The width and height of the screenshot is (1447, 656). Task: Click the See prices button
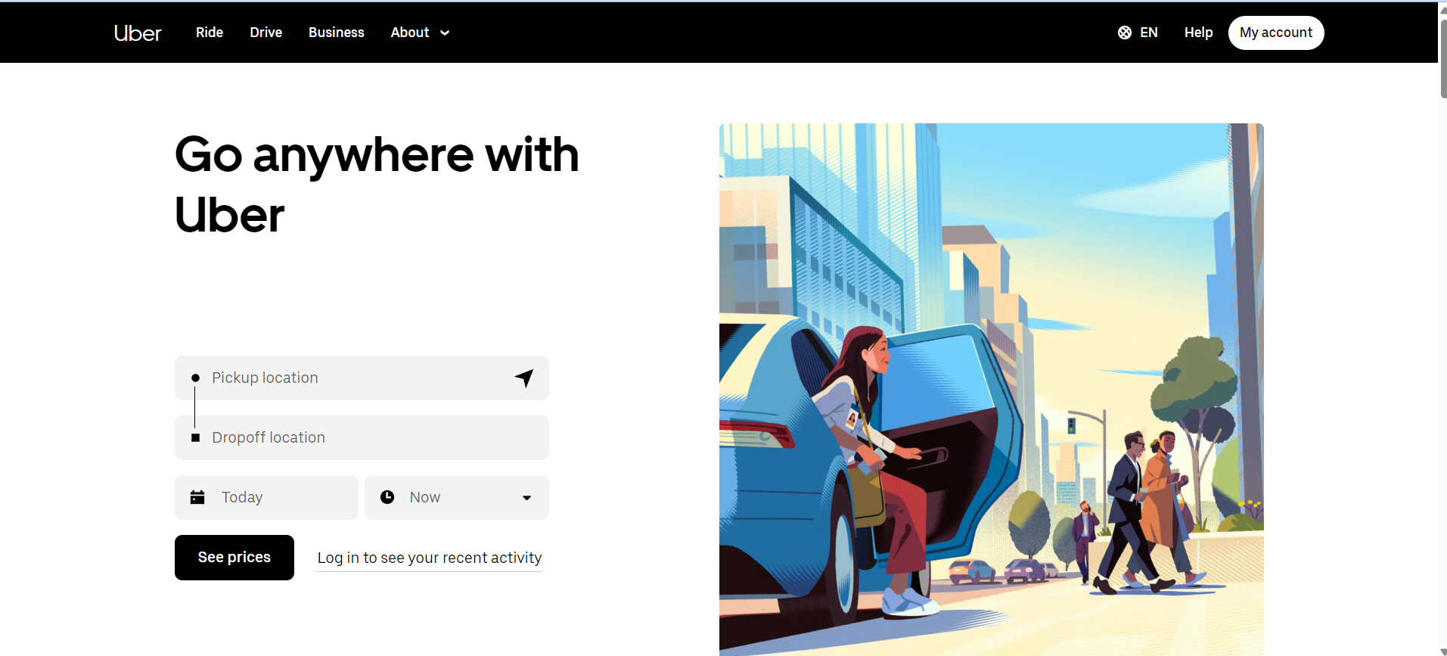click(234, 558)
